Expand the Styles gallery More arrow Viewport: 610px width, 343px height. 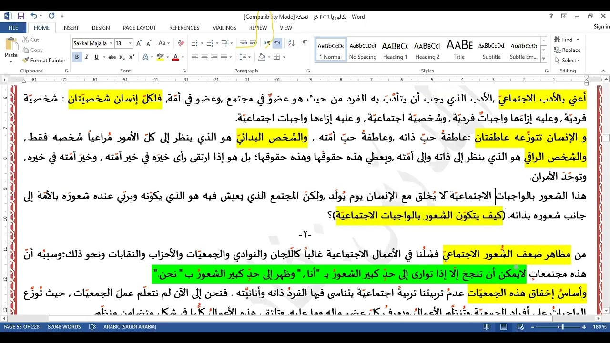[544, 59]
